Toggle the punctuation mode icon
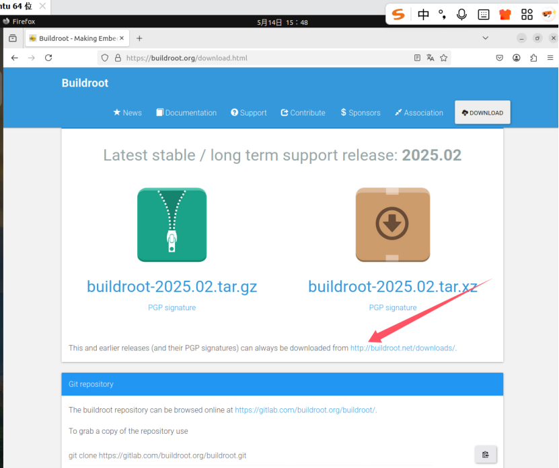 coord(443,15)
